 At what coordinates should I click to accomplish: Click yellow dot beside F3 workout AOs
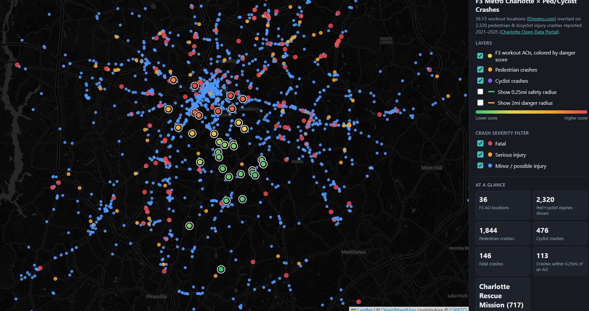click(490, 56)
